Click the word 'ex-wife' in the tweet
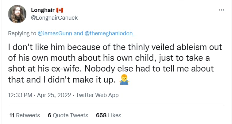The image size is (232, 124). pyautogui.click(x=66, y=69)
